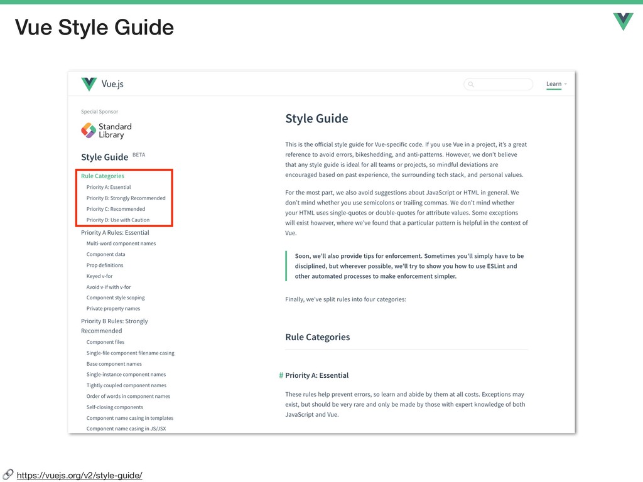Click the Vue.js site title text
Screen dimensions: 643x482
[112, 84]
